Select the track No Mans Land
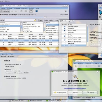Viewport: 102px width, 102px height. pyautogui.click(x=13, y=39)
